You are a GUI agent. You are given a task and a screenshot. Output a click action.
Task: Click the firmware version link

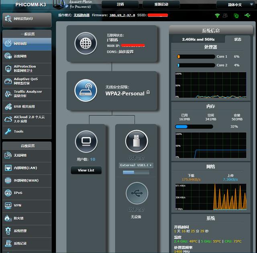[122, 15]
